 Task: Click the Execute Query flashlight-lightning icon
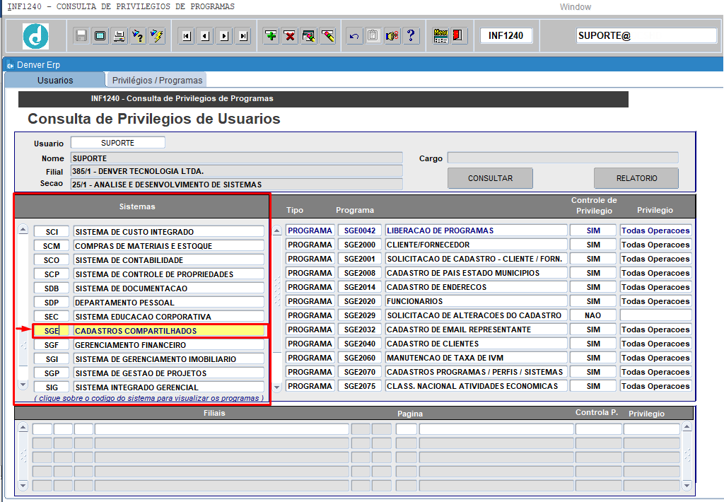[x=157, y=35]
